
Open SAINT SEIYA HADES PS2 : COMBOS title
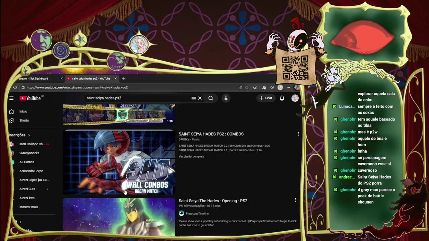tap(211, 134)
